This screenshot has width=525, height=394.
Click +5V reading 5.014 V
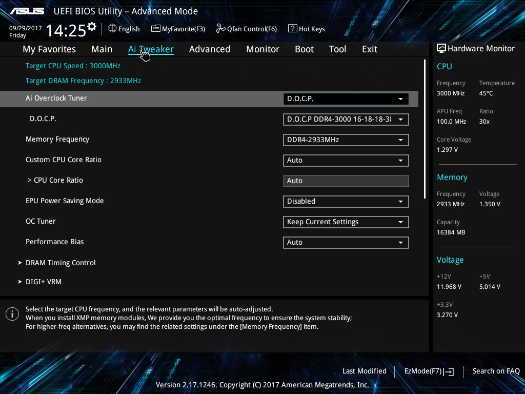(x=490, y=287)
